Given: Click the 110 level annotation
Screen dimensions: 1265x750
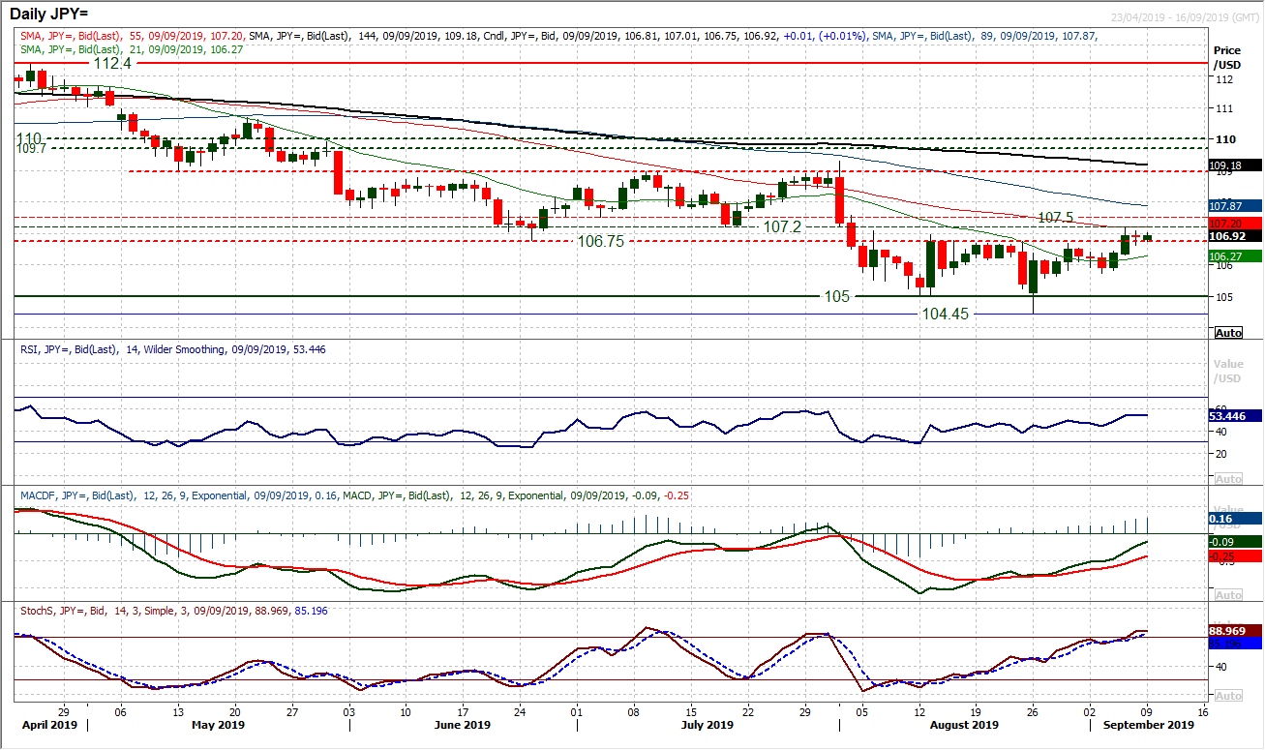Looking at the screenshot, I should tap(28, 138).
